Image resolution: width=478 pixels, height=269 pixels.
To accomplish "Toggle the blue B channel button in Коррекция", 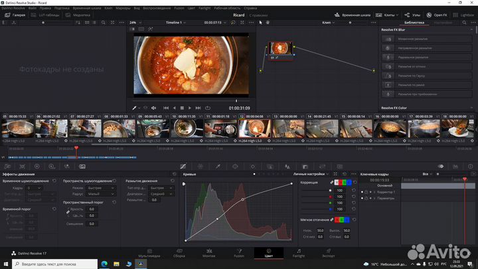I will point(350,182).
